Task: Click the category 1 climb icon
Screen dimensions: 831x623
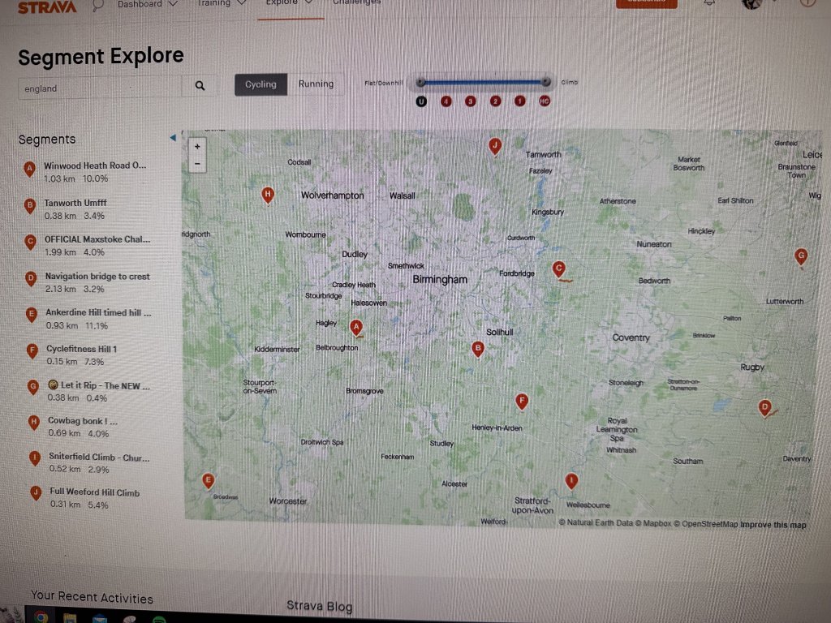Action: (x=520, y=101)
